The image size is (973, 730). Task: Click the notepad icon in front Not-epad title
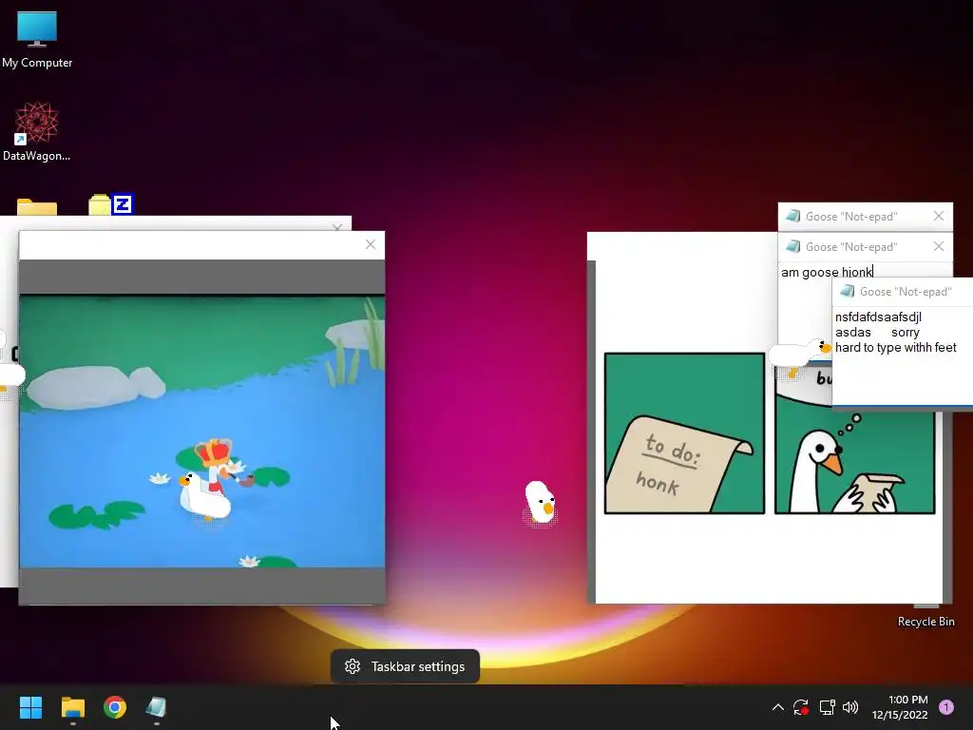[847, 291]
